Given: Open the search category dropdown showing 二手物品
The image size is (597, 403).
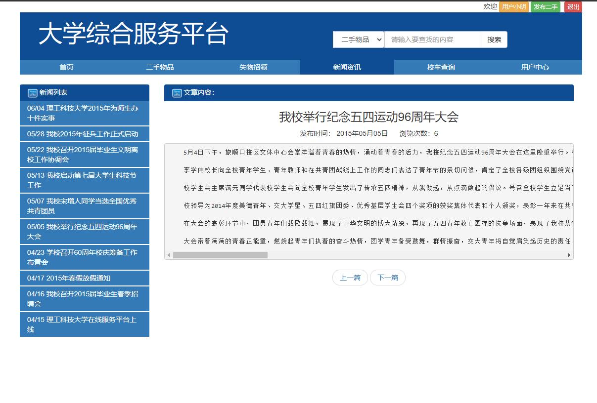Looking at the screenshot, I should point(358,40).
